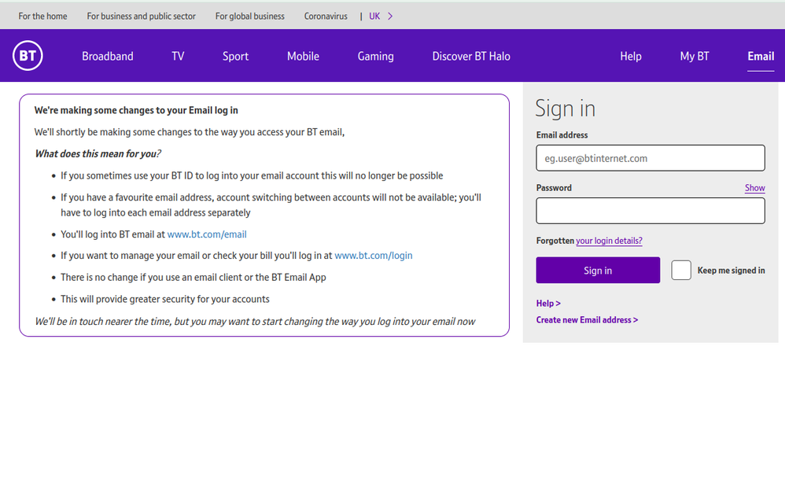Click the Sign in button
Viewport: 785px width, 494px height.
pos(598,270)
